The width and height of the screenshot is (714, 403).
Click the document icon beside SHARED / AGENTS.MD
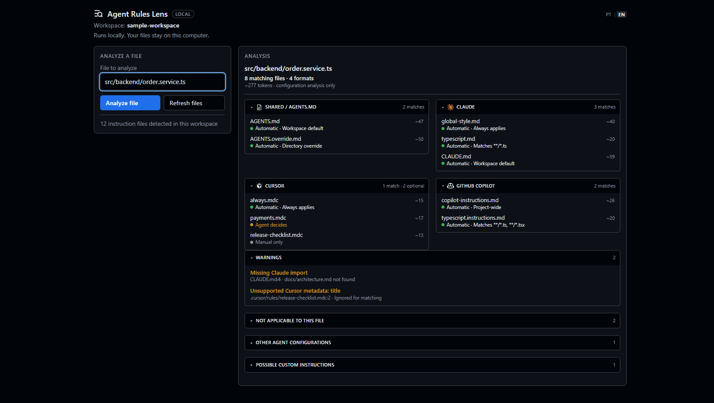pos(259,107)
